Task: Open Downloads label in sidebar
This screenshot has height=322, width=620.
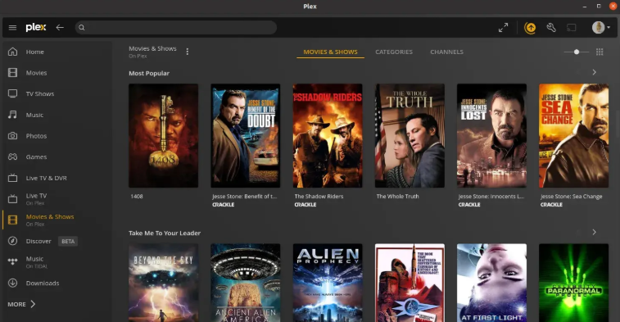Action: pyautogui.click(x=43, y=283)
